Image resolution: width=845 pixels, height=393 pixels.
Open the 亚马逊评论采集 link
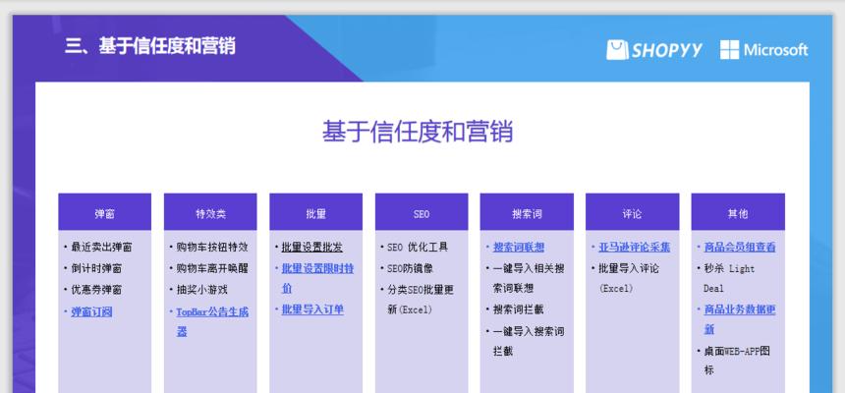[x=635, y=247]
